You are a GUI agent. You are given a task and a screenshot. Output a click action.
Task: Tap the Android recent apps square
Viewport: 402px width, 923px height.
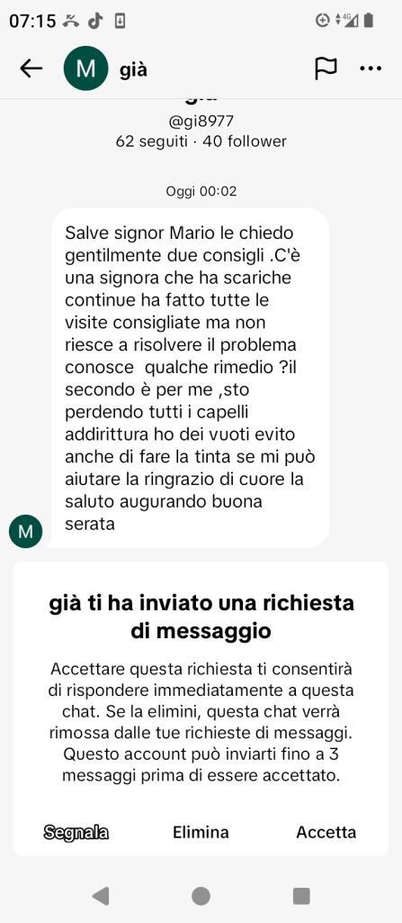[301, 896]
